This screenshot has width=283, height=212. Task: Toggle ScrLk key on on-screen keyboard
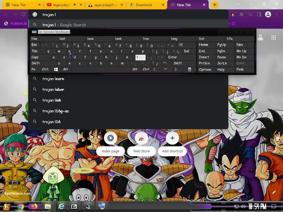pyautogui.click(x=225, y=63)
